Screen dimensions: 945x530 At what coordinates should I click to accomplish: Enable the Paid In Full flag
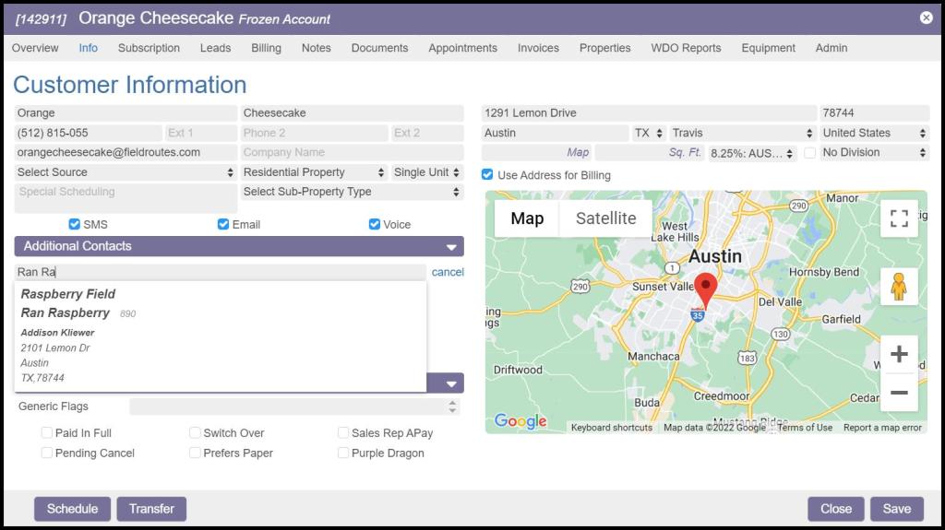47,433
